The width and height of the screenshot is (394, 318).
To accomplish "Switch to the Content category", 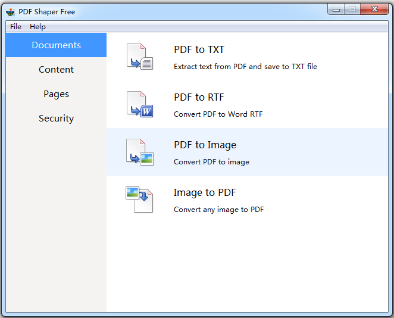I will [x=57, y=70].
